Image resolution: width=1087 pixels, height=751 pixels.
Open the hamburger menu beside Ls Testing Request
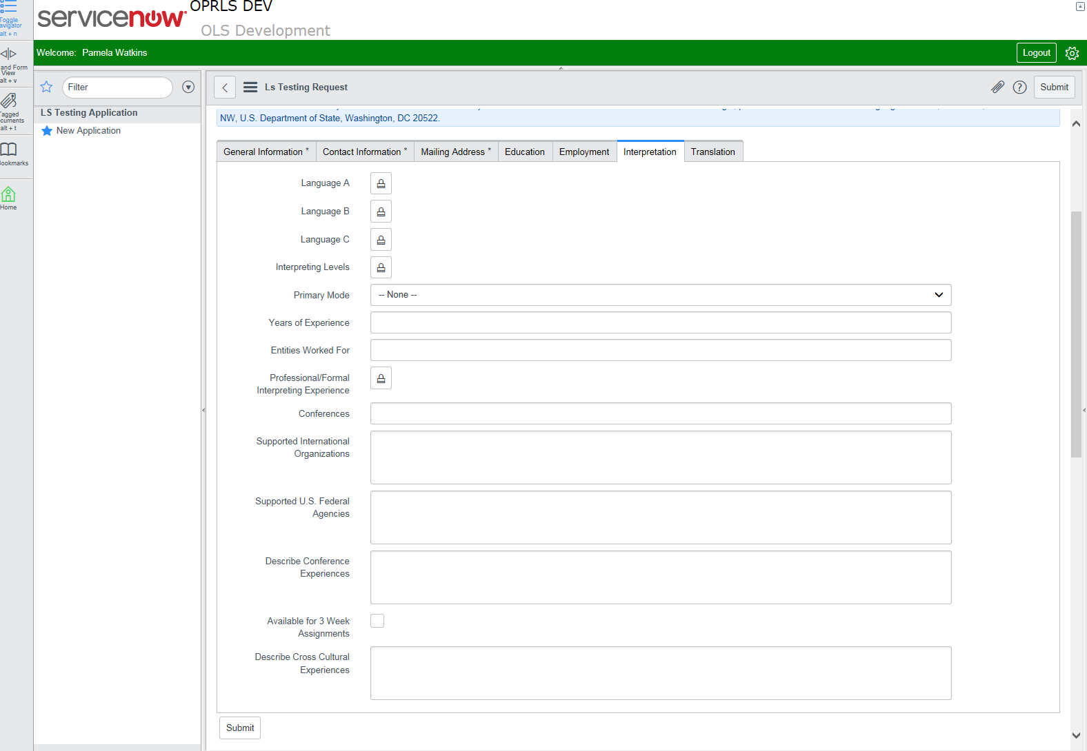pos(250,88)
